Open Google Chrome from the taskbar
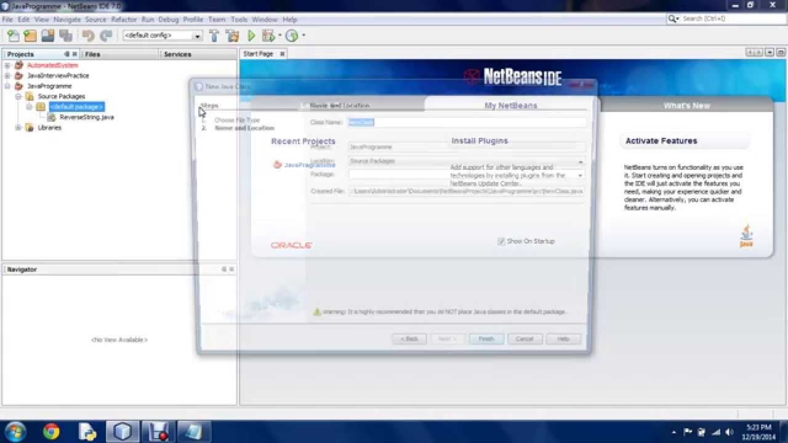 (x=51, y=431)
